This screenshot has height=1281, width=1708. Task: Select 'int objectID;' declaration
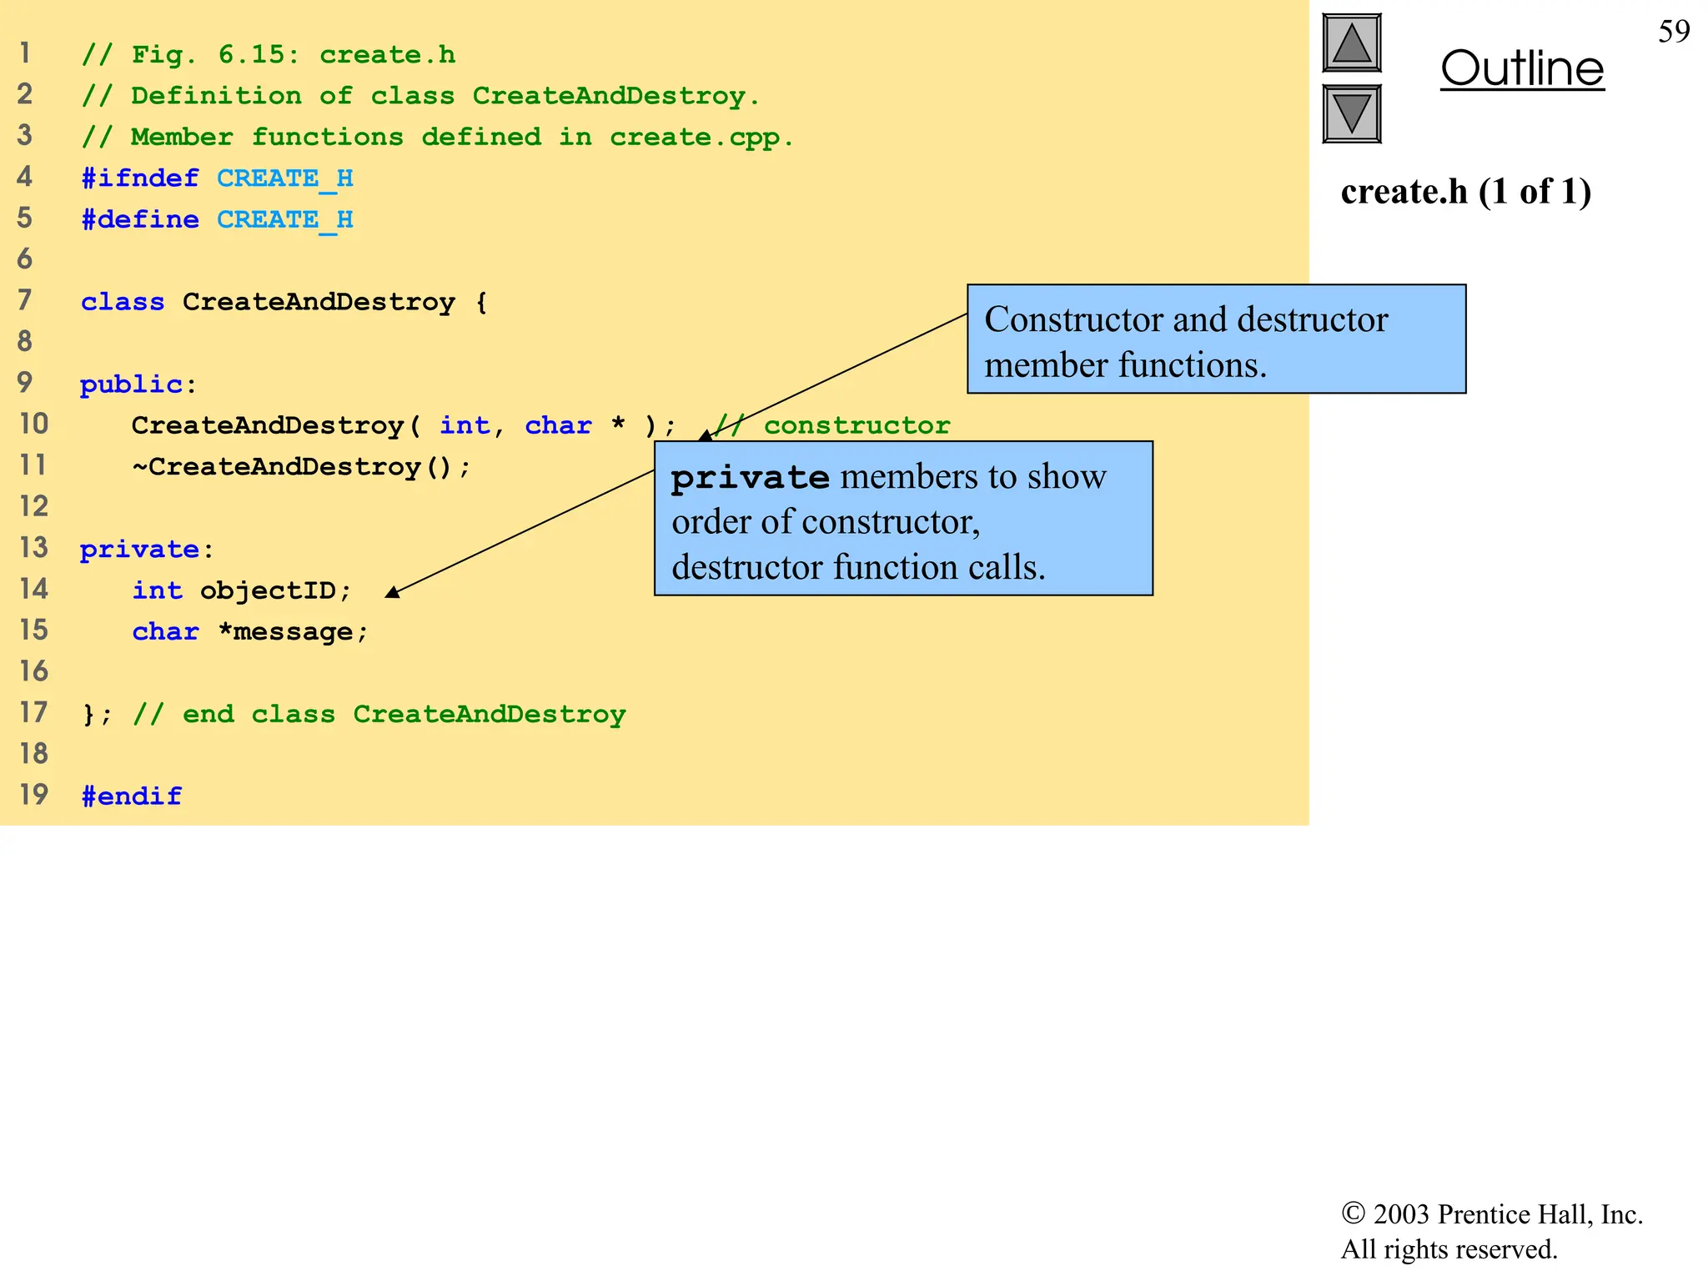click(x=242, y=590)
